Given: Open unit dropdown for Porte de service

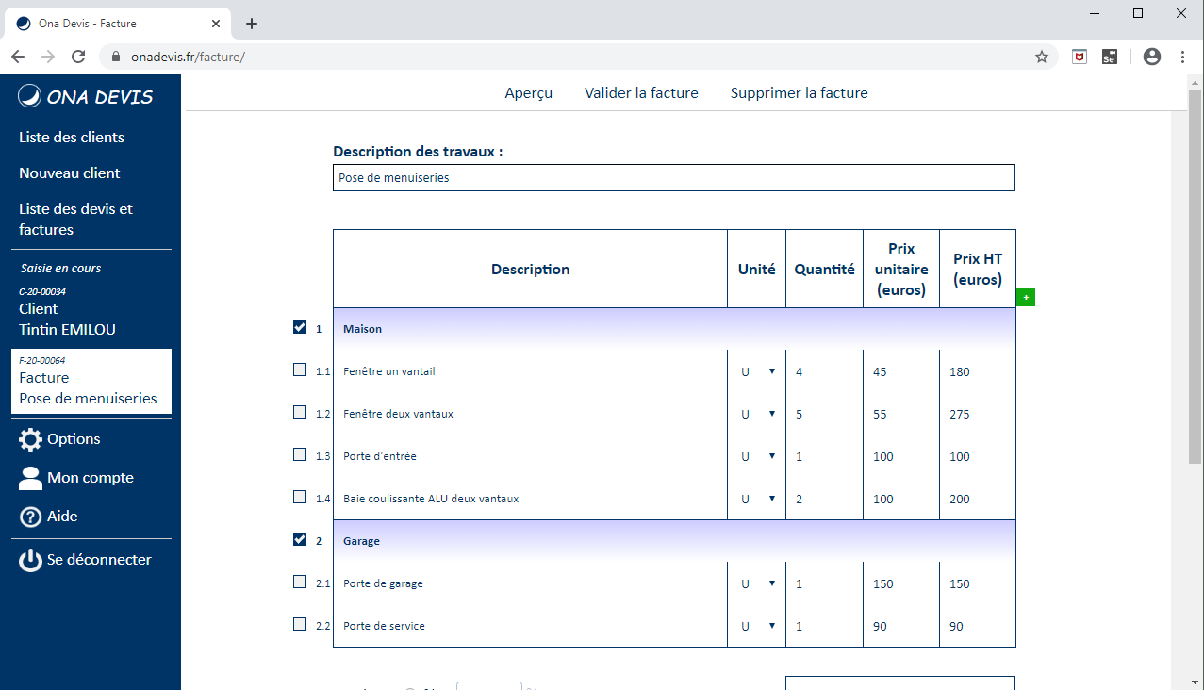Looking at the screenshot, I should pyautogui.click(x=757, y=626).
